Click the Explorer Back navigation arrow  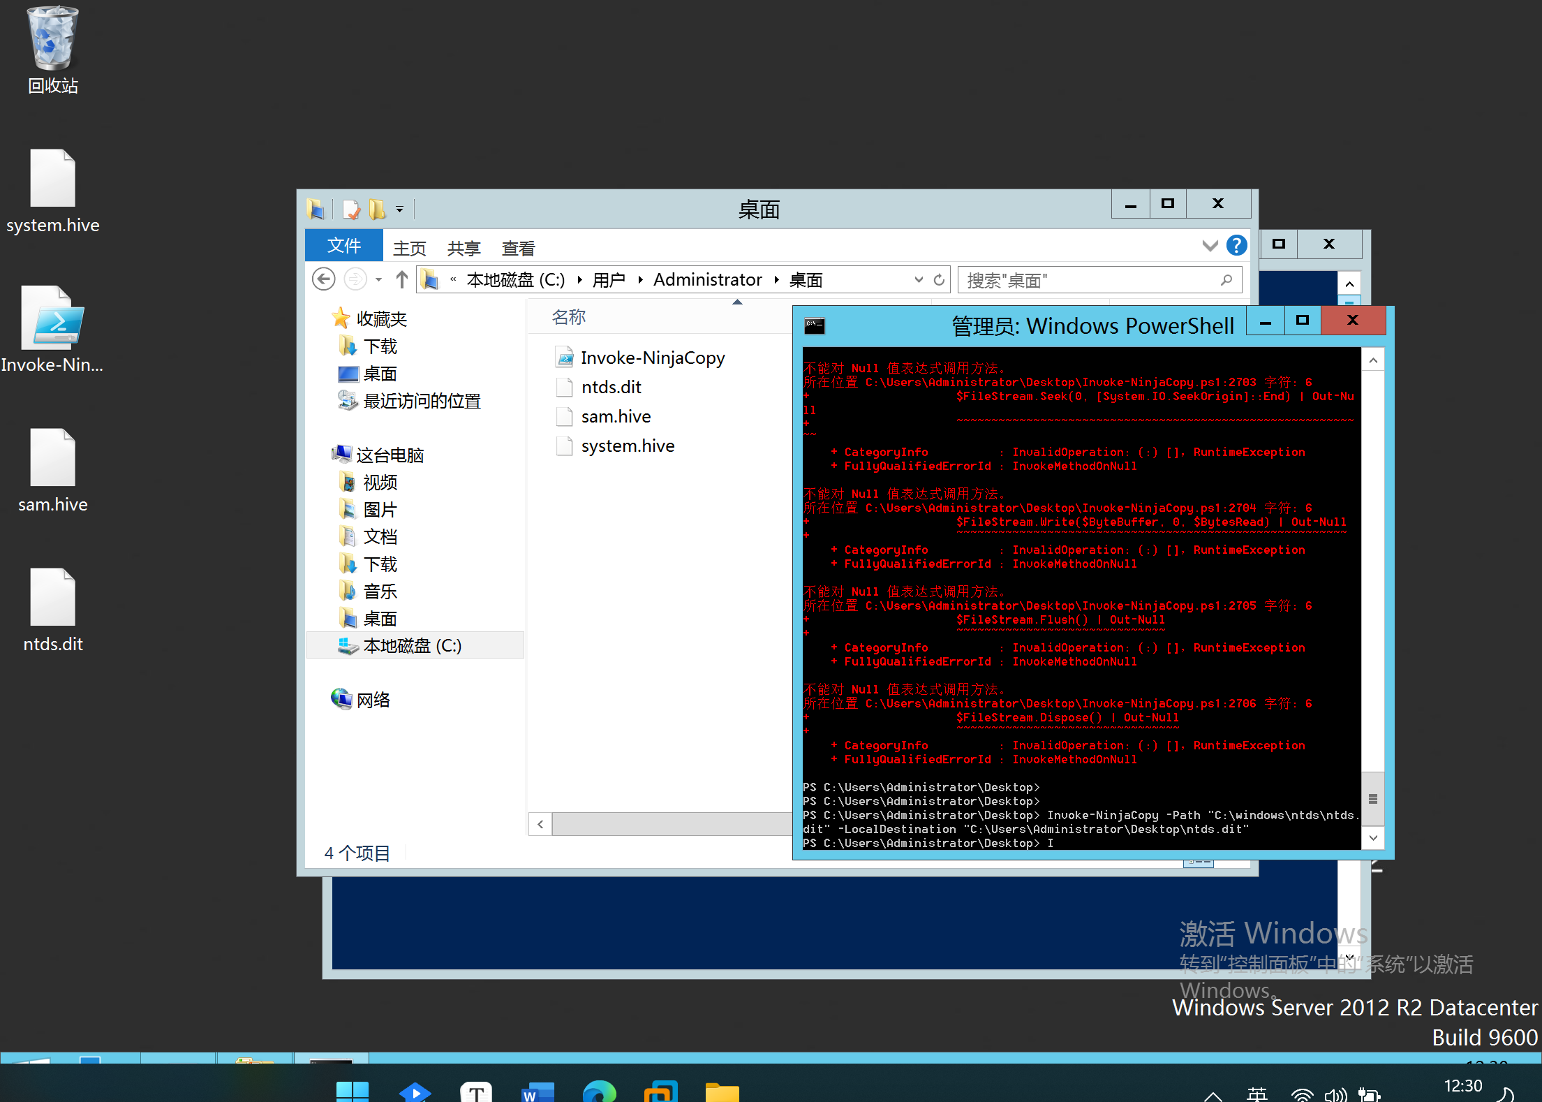(323, 280)
